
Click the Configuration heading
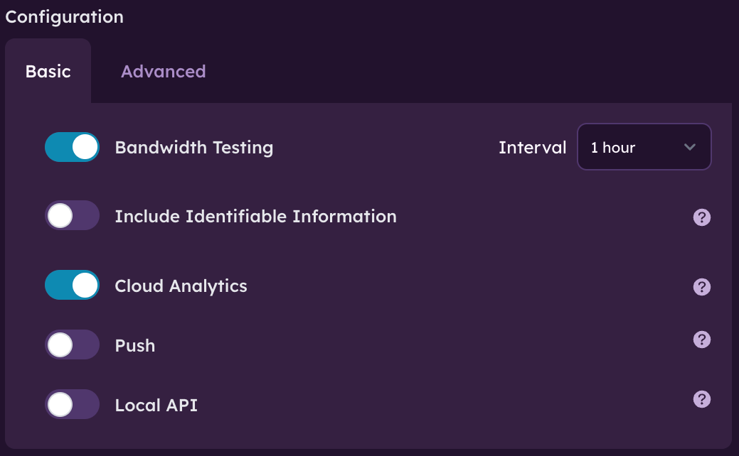click(65, 17)
